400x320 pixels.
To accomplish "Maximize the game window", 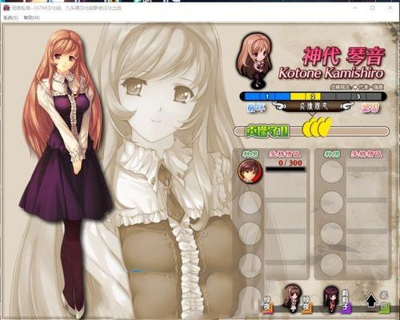I will [x=372, y=8].
